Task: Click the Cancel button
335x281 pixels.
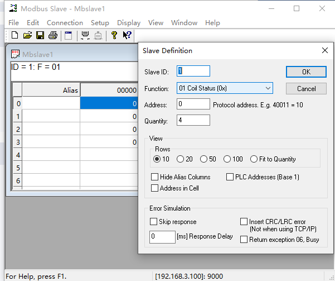Action: 306,88
